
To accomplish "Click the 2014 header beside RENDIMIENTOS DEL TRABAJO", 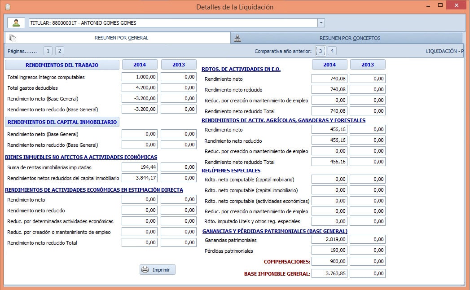I will (140, 65).
